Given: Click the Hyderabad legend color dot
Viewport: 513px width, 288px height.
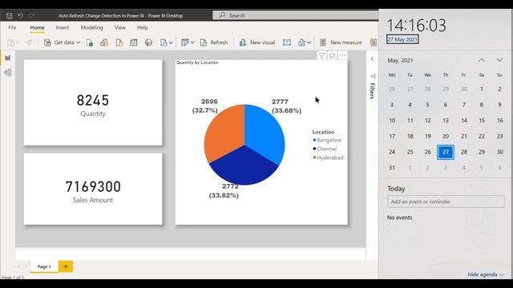Looking at the screenshot, I should coord(314,158).
